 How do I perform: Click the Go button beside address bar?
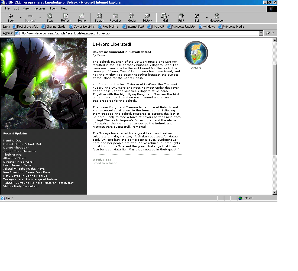[270, 33]
